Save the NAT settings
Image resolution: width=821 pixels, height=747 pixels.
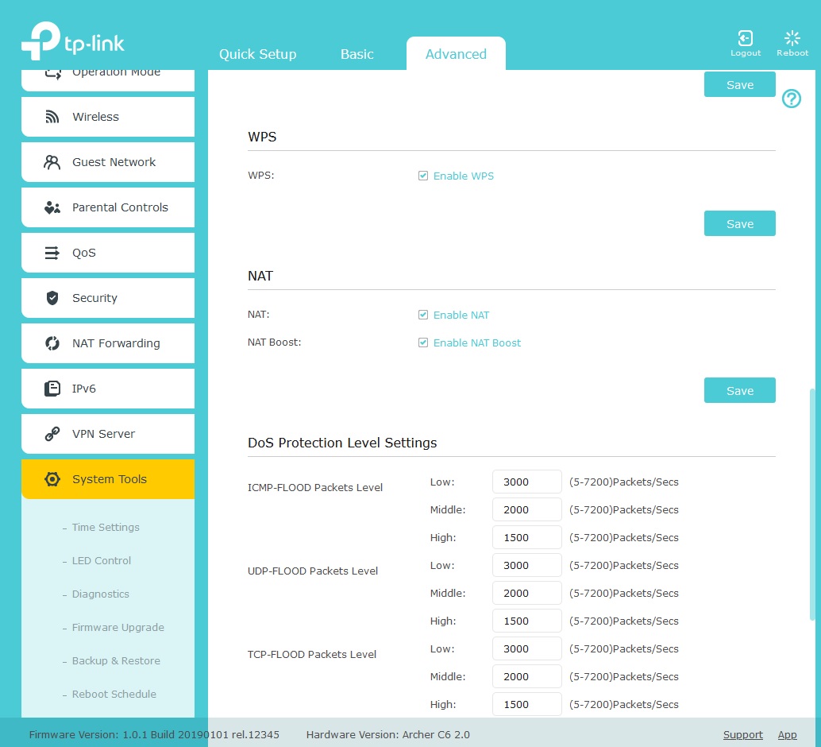739,390
